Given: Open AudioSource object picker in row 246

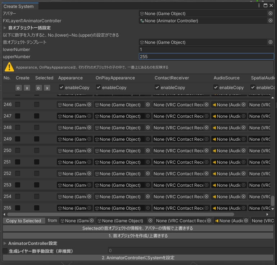Looking at the screenshot, I should pos(244,104).
